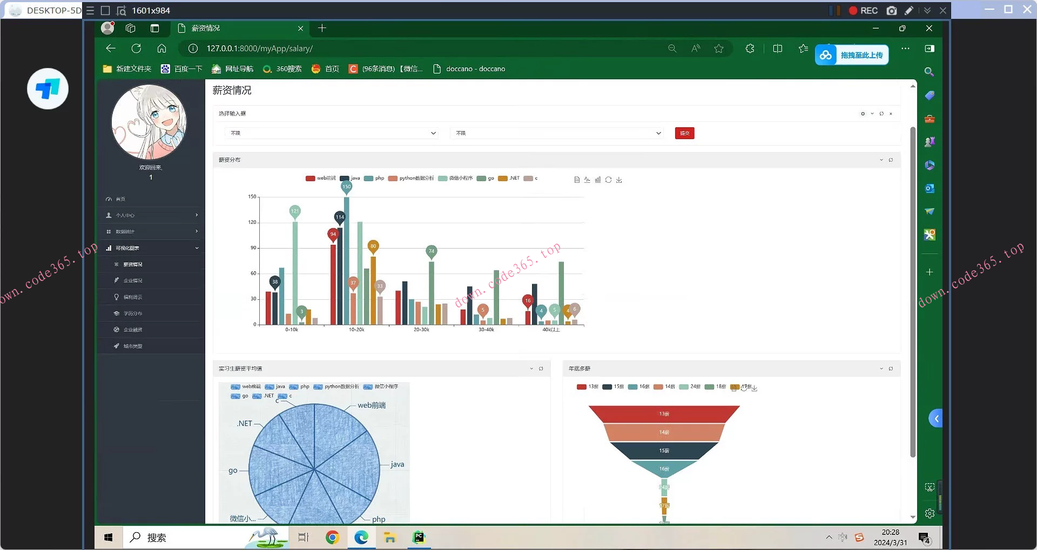Toggle split screen in browser
This screenshot has height=550, width=1037.
pos(778,49)
